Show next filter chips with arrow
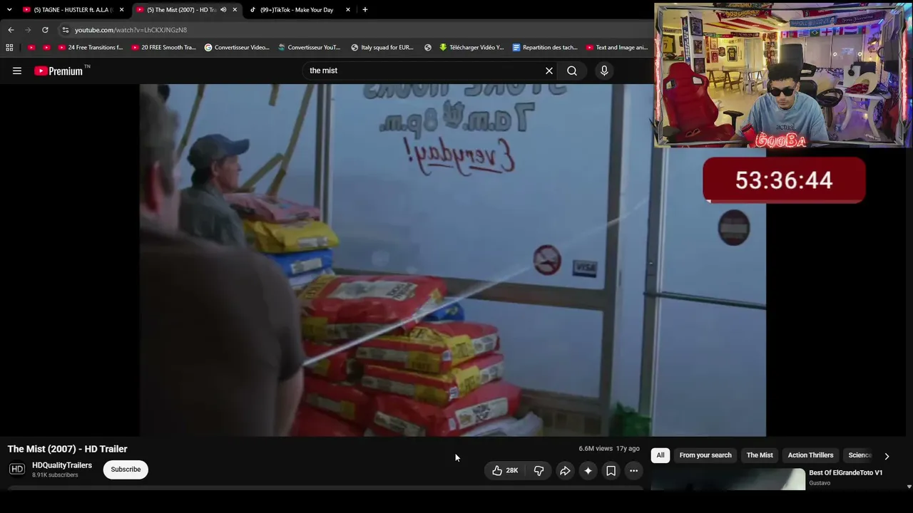The height and width of the screenshot is (513, 913). [887, 456]
